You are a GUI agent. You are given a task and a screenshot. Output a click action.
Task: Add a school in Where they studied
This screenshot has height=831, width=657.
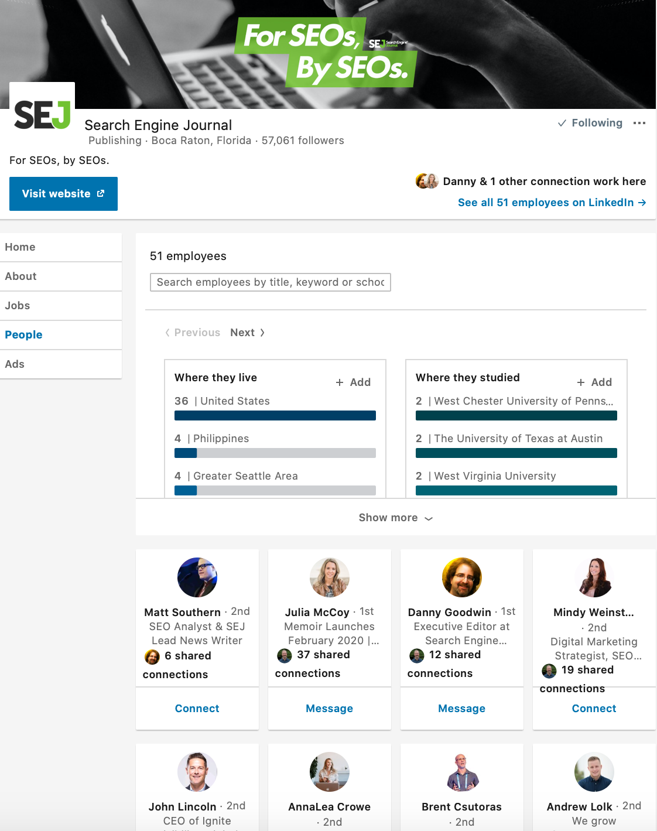click(x=594, y=382)
